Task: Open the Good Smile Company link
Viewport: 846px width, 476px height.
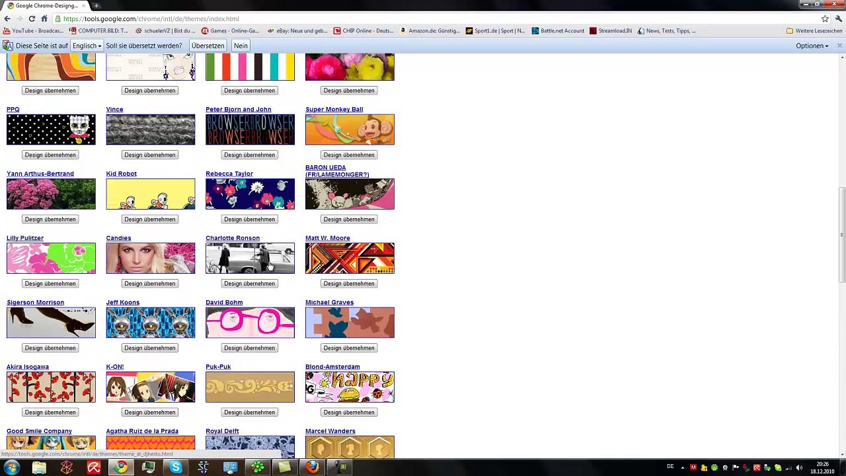Action: point(39,431)
